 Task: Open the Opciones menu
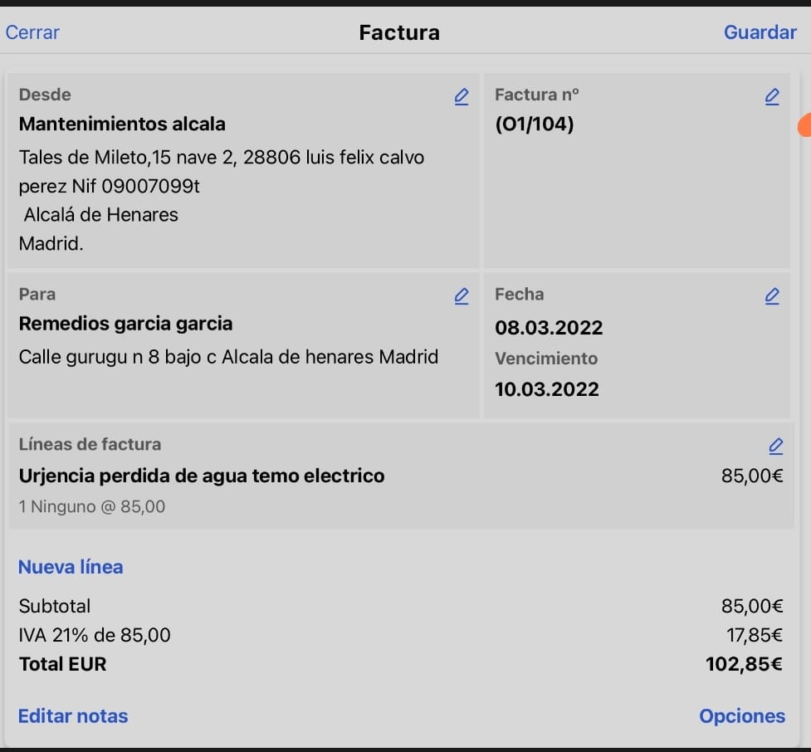click(741, 715)
